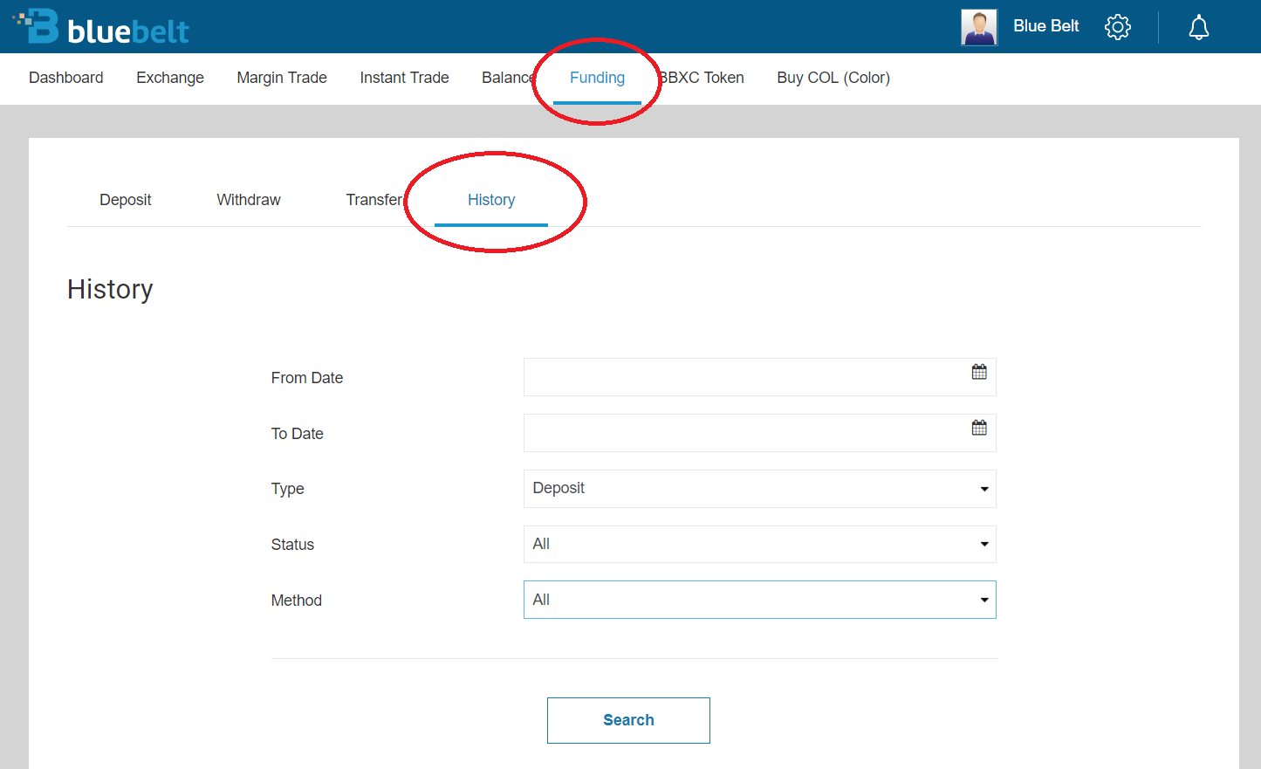
Task: Open Instant Trade from the navbar
Action: point(404,78)
